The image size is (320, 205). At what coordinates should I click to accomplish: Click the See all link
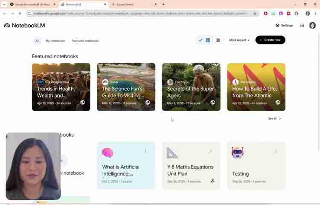274,118
